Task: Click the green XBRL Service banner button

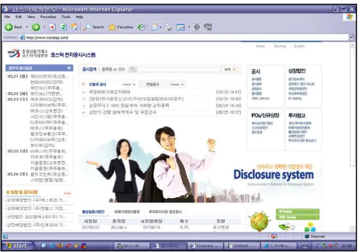Action: [x=297, y=217]
